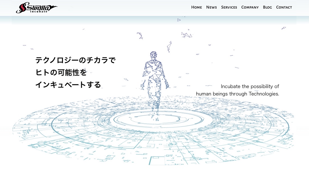309x181 pixels.
Task: Visit the Blog link
Action: (x=267, y=7)
